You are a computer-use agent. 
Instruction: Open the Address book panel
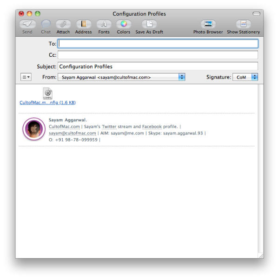84,24
